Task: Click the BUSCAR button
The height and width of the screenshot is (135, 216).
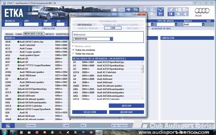Action: click(127, 106)
